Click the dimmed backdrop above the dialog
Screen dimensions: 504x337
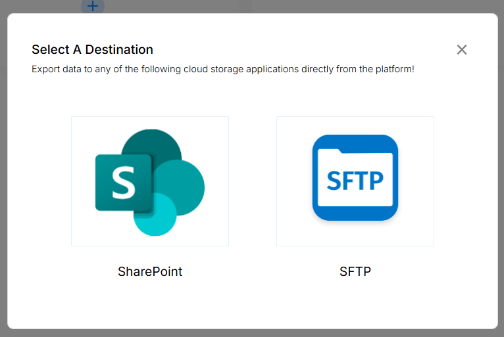pyautogui.click(x=296, y=6)
